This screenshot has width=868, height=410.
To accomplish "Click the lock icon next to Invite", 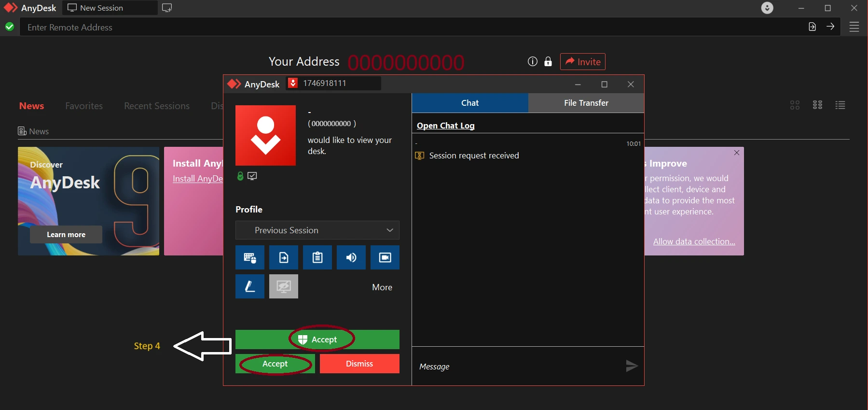I will tap(548, 62).
